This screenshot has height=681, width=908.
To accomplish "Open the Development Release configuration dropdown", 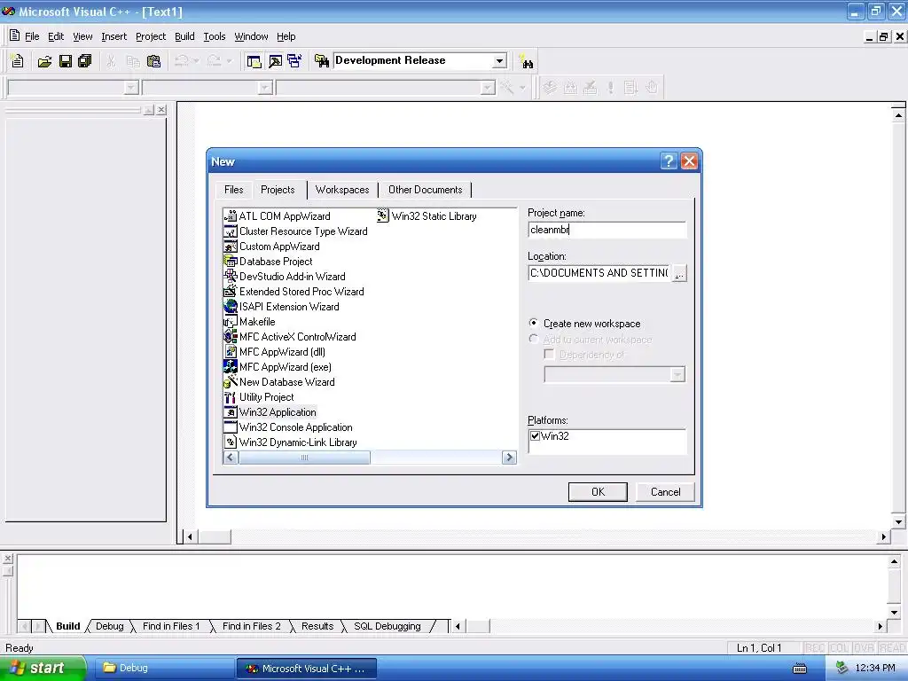I will pos(499,61).
